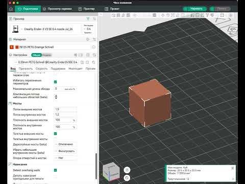The width and height of the screenshot is (245, 184).
Task: Open Убрать небольшие внутренние мосты dropdown
Action: point(65,151)
